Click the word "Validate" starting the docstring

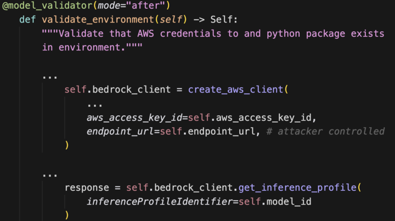coord(77,33)
